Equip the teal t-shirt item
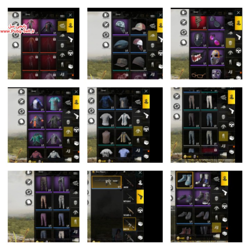 point(54,103)
